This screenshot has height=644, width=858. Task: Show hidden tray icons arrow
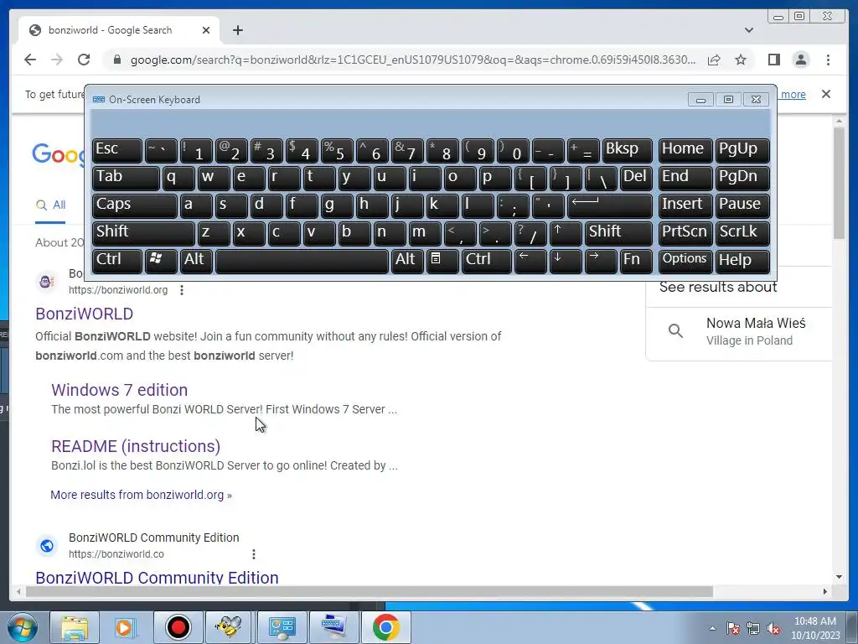712,628
